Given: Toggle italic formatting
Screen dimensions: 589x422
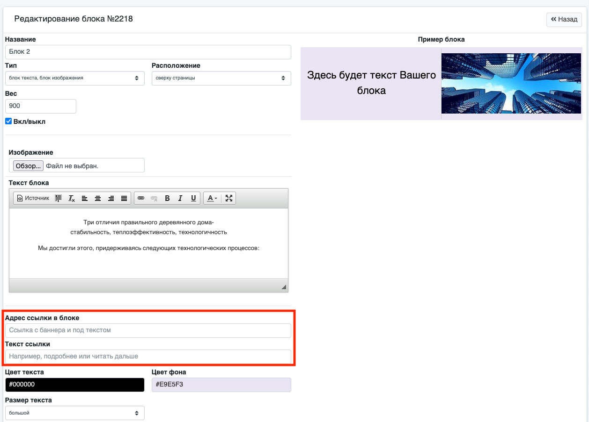Looking at the screenshot, I should (180, 198).
